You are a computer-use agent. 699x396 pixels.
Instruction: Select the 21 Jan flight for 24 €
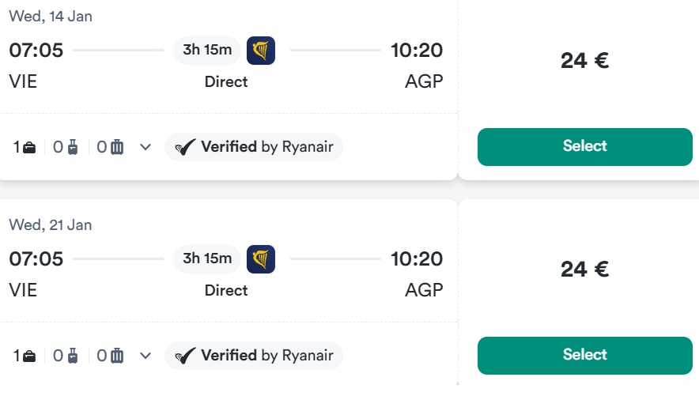point(584,355)
